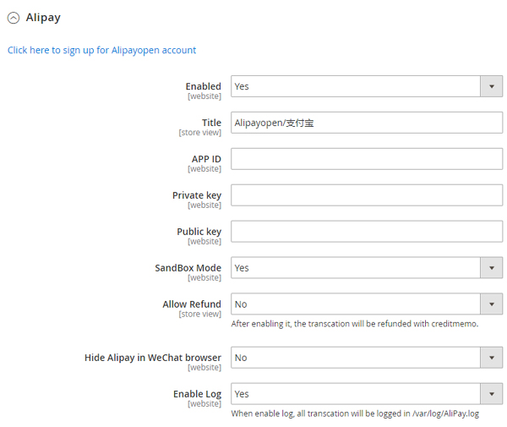Click the SandBox Mode arrow button
This screenshot has height=427, width=507.
pos(492,268)
